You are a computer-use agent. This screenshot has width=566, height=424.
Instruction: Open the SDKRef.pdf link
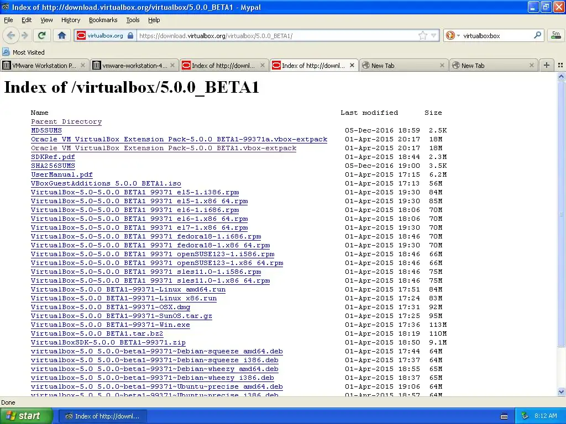pyautogui.click(x=53, y=157)
